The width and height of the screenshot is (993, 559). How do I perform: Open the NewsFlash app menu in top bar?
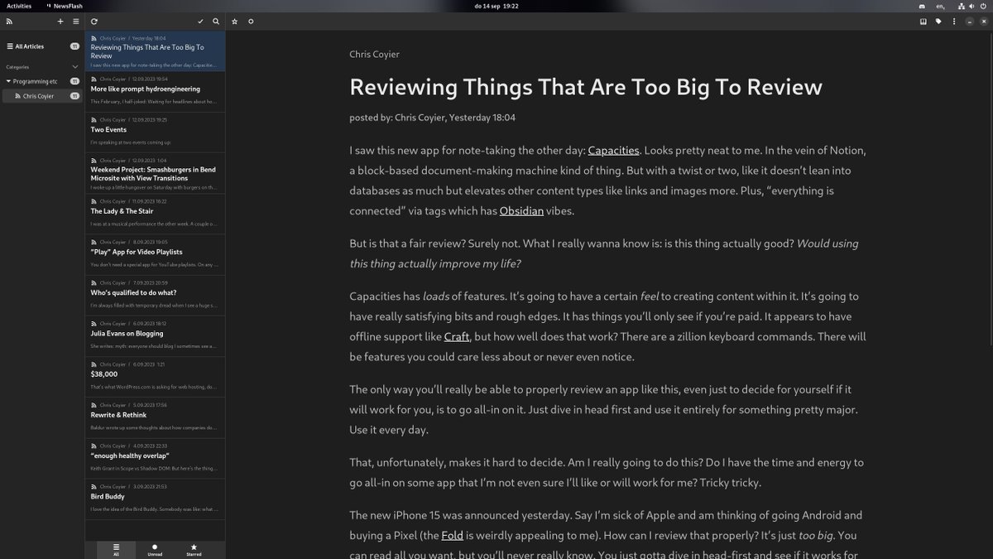click(64, 6)
